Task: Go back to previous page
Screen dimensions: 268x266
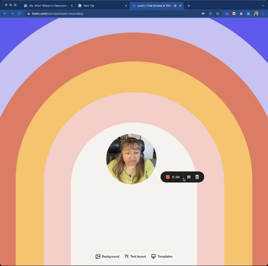Action: pyautogui.click(x=5, y=14)
